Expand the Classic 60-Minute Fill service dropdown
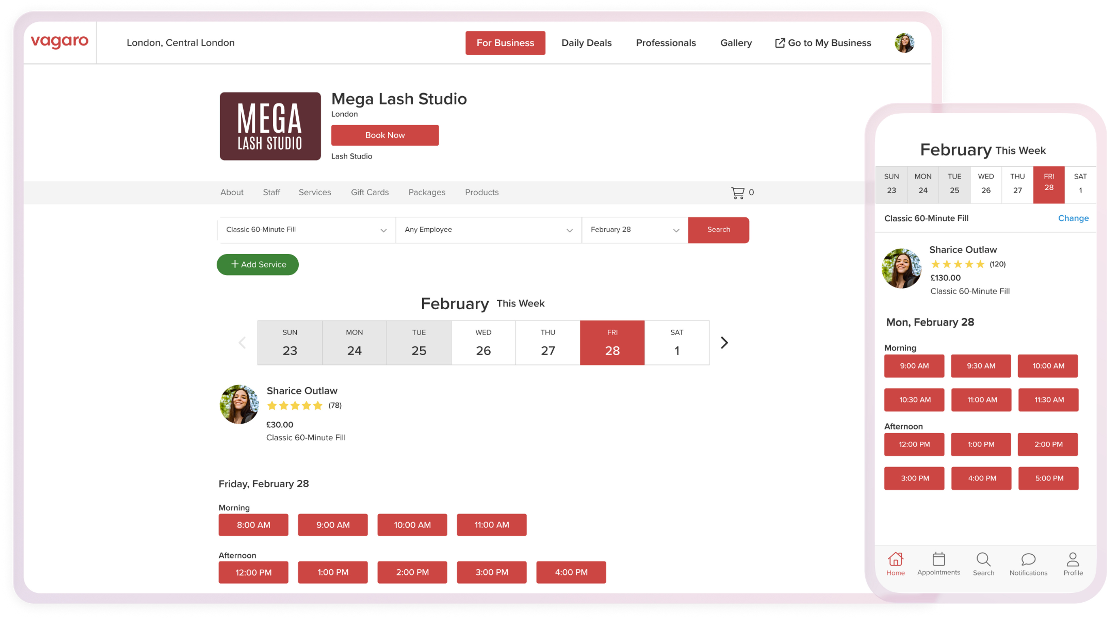 306,230
